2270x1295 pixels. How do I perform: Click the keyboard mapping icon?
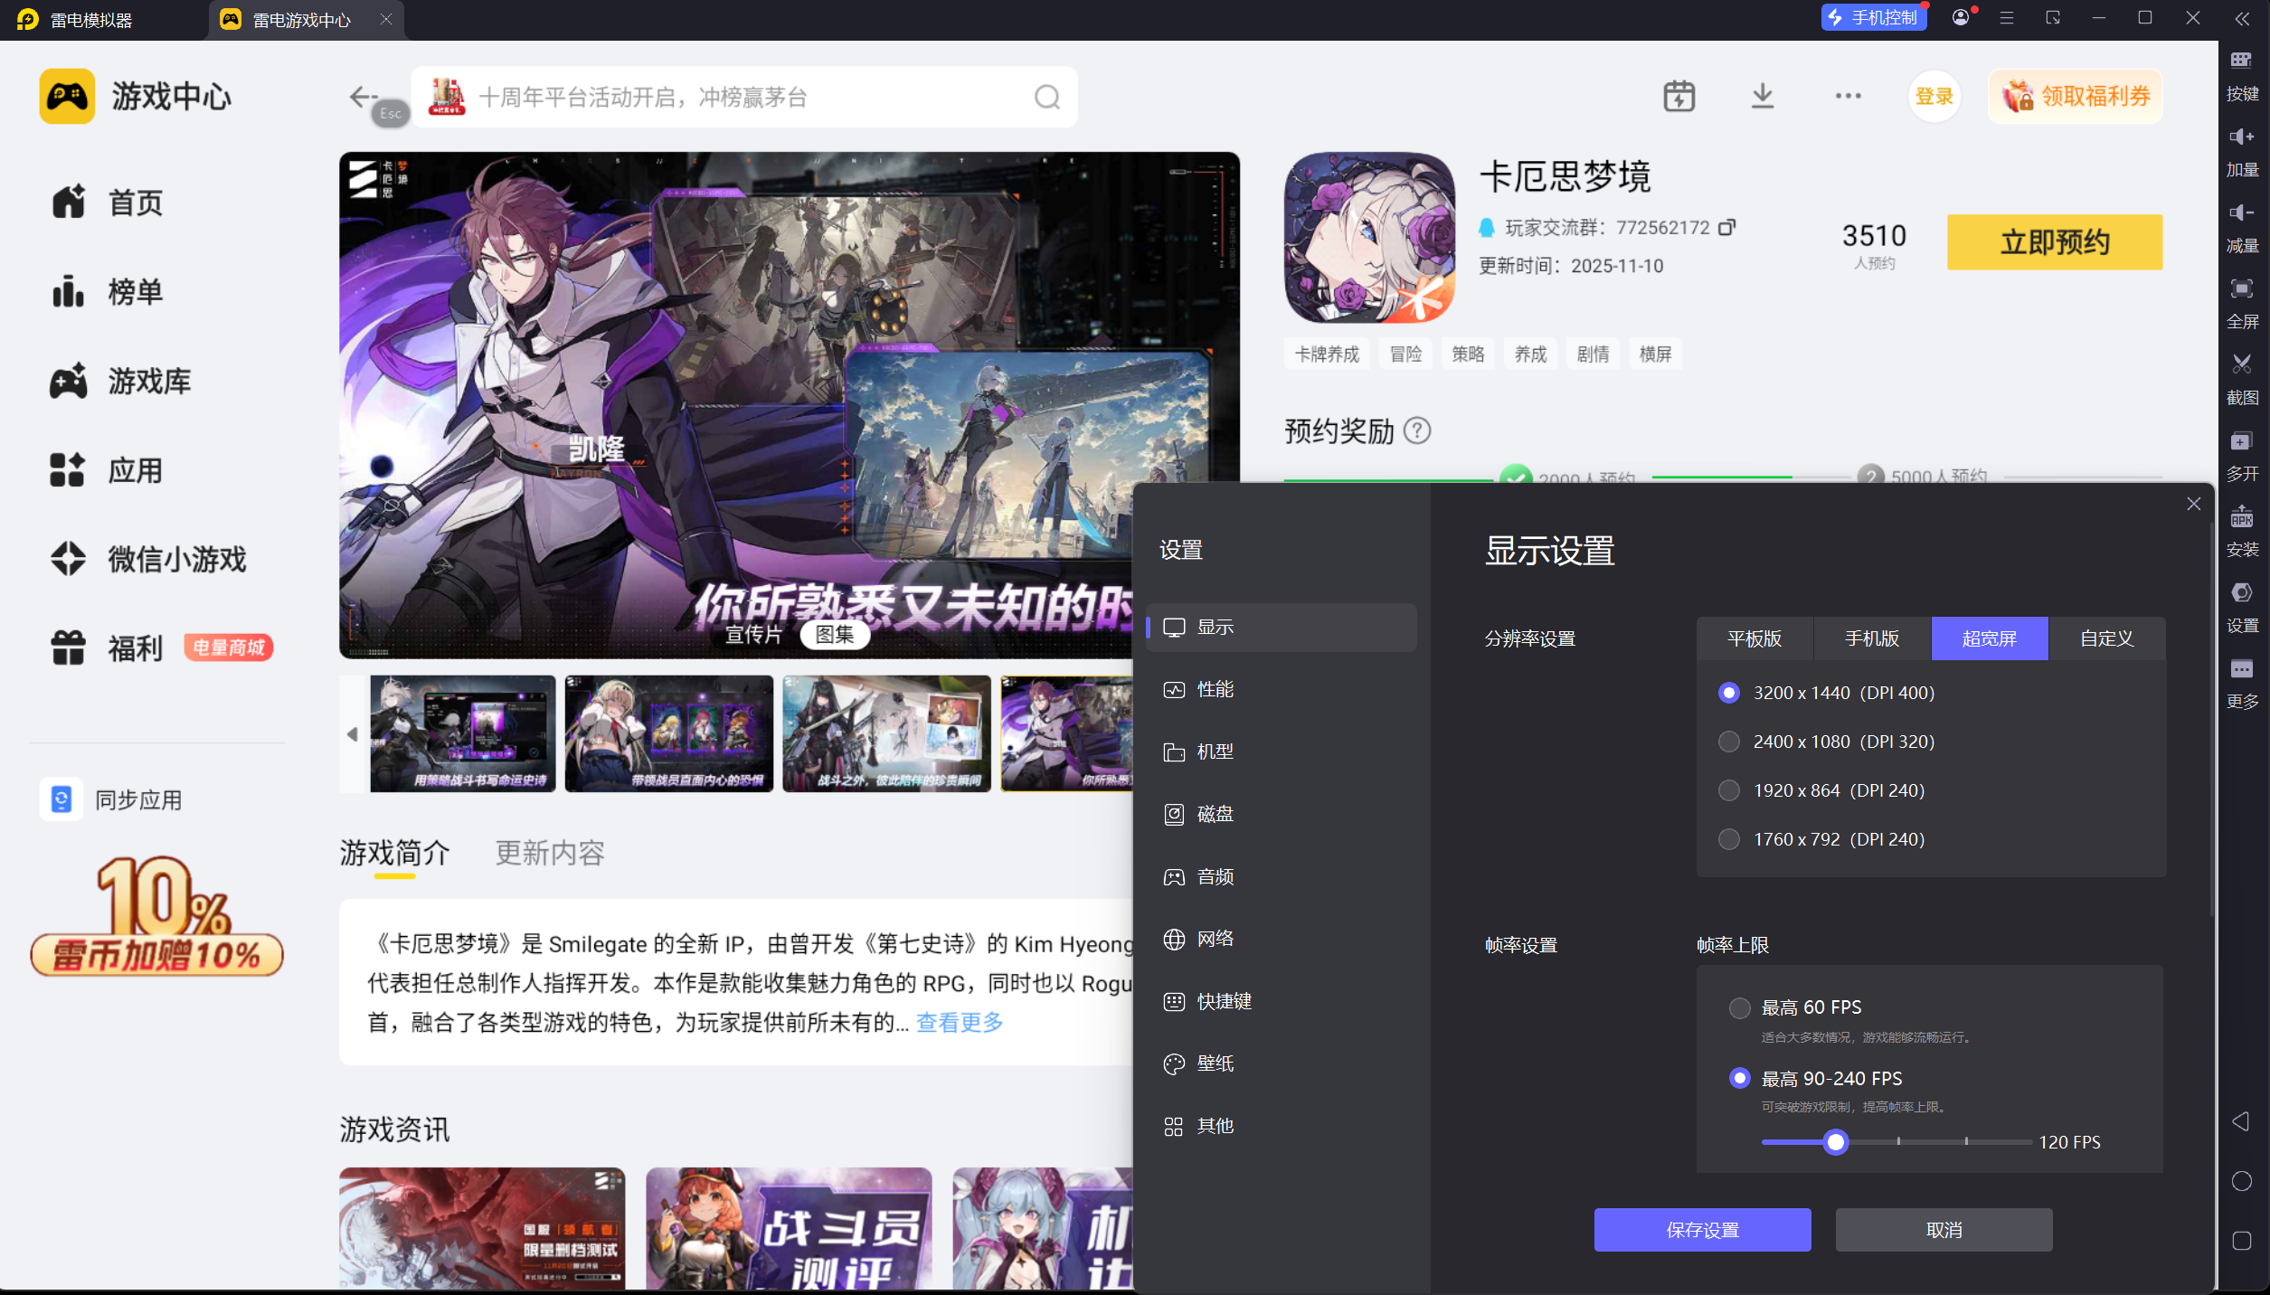(x=2242, y=61)
